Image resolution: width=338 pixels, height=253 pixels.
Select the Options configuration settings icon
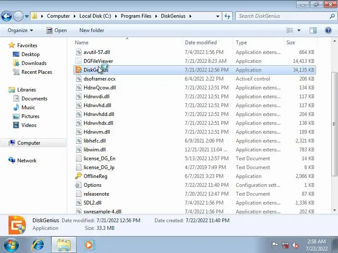click(x=79, y=185)
